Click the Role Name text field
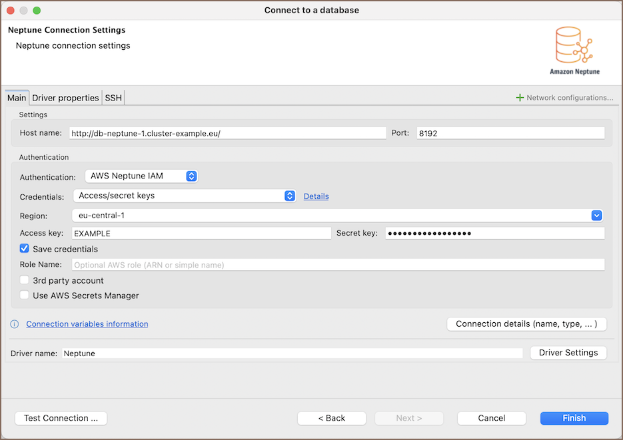The image size is (623, 440). 338,265
